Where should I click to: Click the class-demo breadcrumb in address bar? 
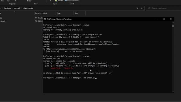[28, 8]
